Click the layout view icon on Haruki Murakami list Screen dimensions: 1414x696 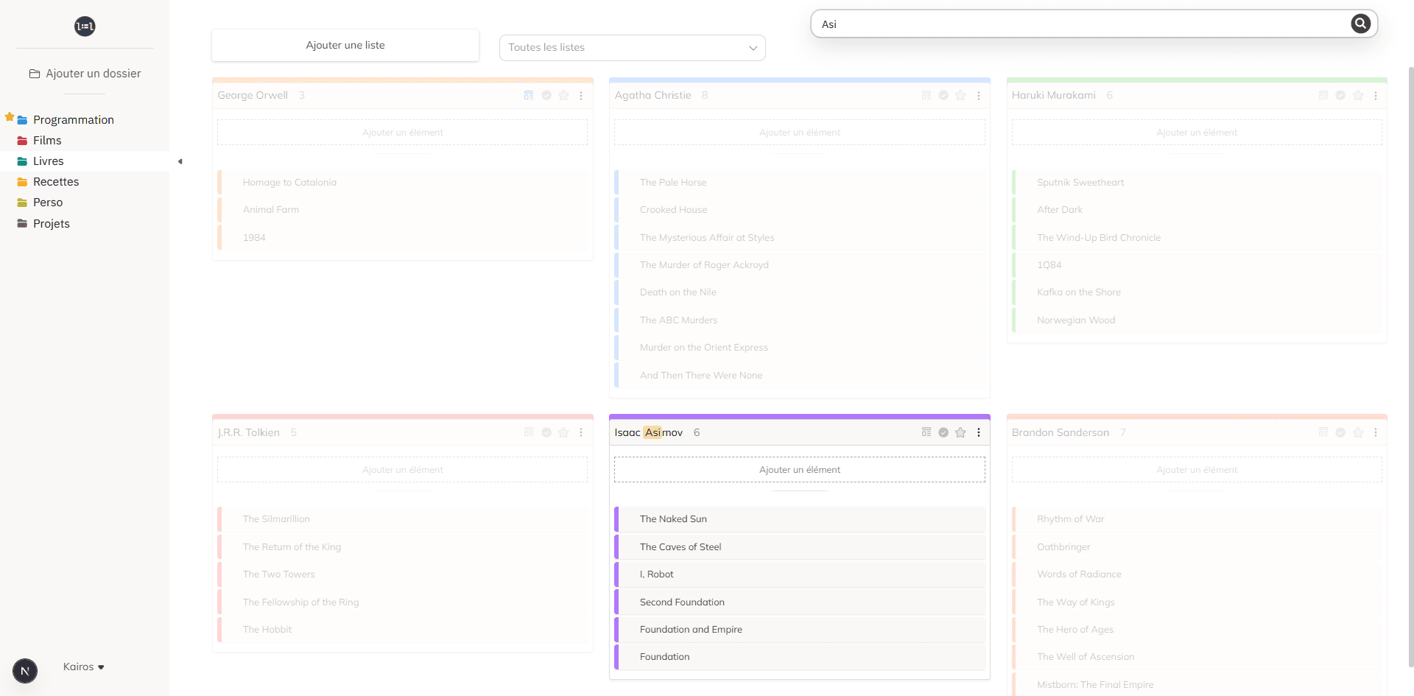(1323, 95)
